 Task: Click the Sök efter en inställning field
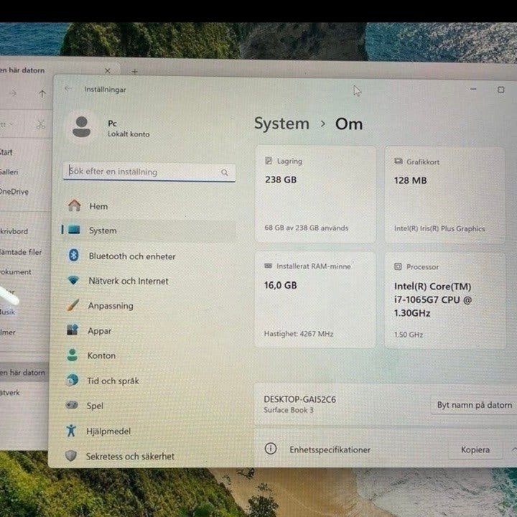(149, 172)
